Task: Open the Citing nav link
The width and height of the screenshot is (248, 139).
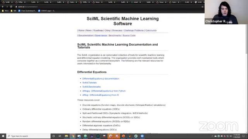Action: coord(107,30)
